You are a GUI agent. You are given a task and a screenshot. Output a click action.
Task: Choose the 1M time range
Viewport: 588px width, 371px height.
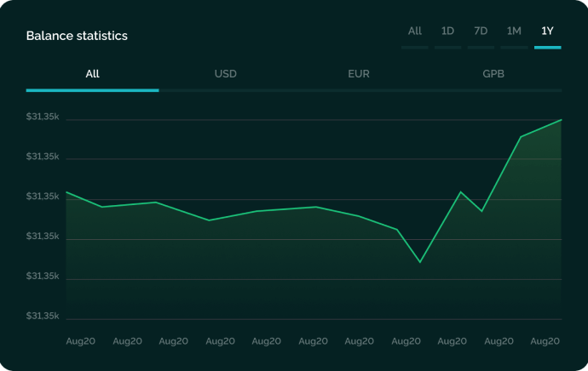tap(514, 31)
